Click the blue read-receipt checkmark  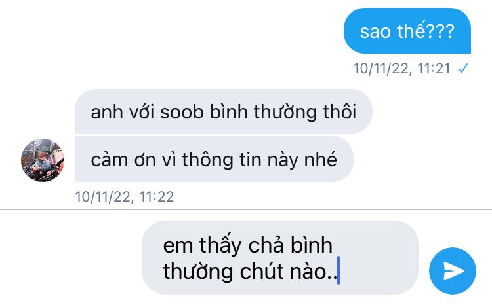(463, 68)
